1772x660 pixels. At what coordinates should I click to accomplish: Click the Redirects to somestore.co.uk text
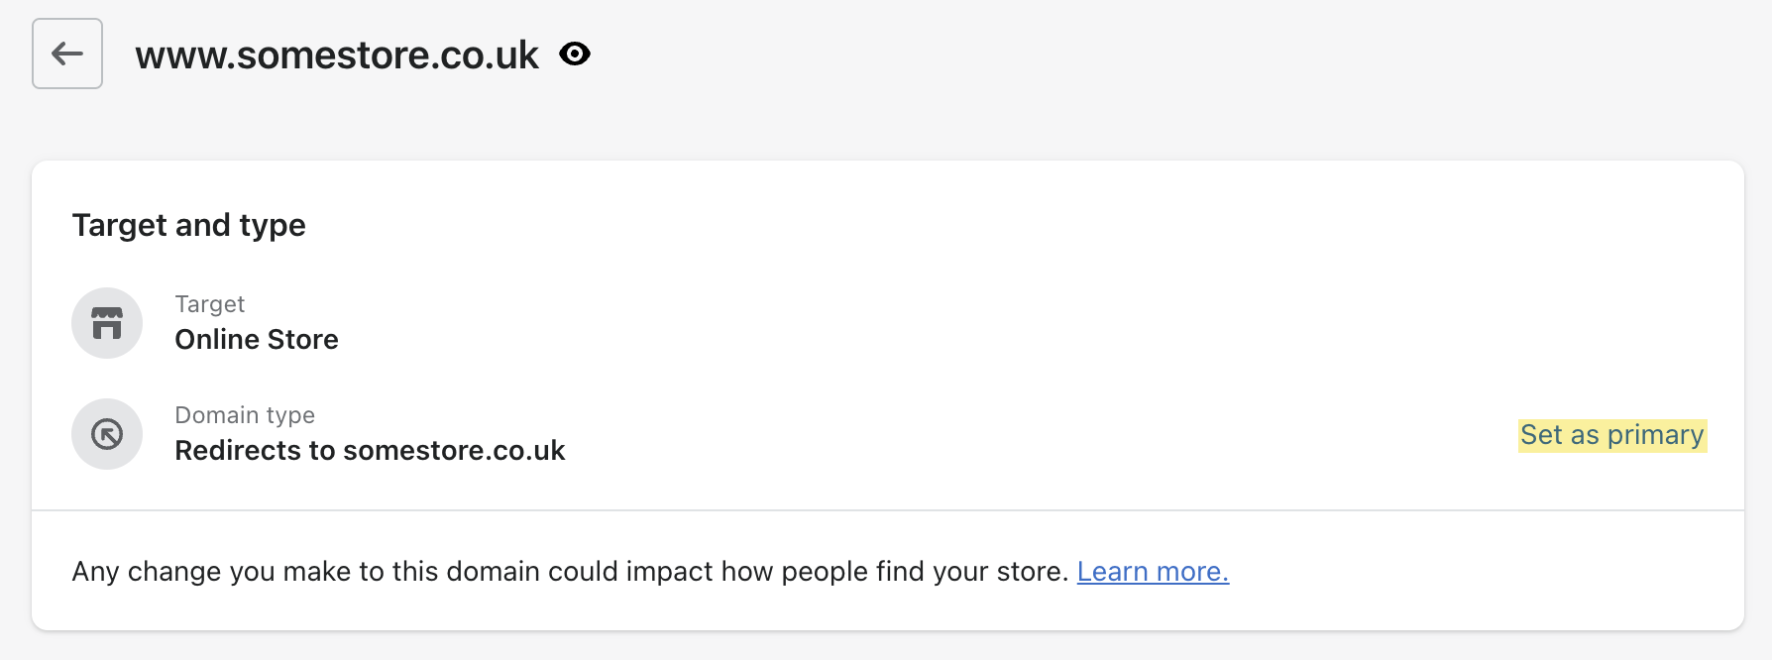point(370,450)
